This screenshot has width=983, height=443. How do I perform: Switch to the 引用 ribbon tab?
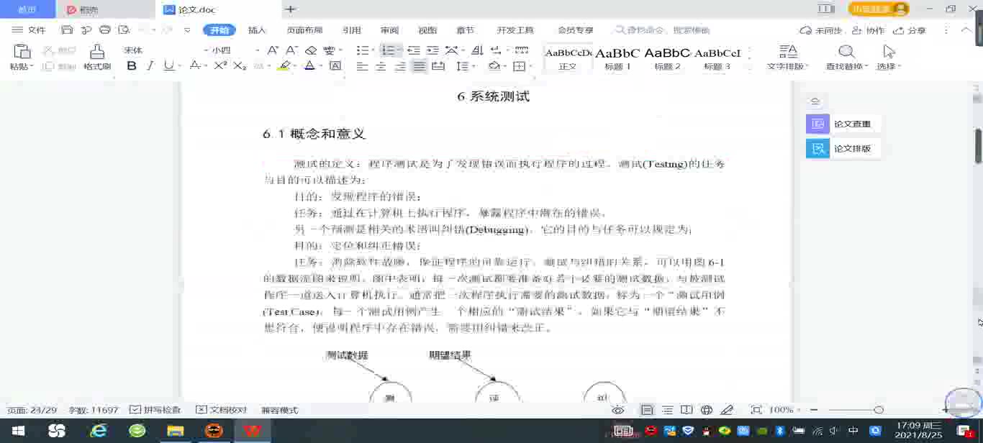click(x=352, y=30)
